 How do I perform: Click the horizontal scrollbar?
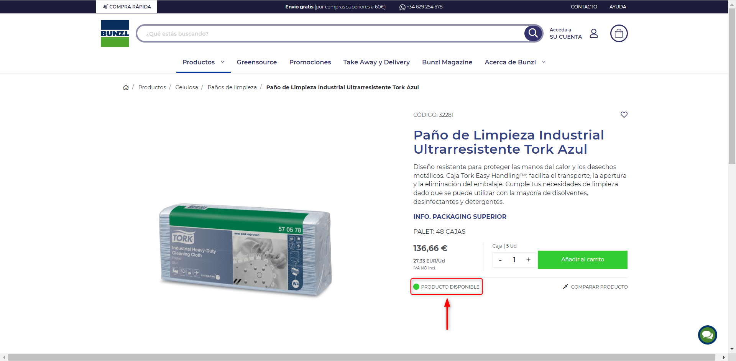(361, 357)
